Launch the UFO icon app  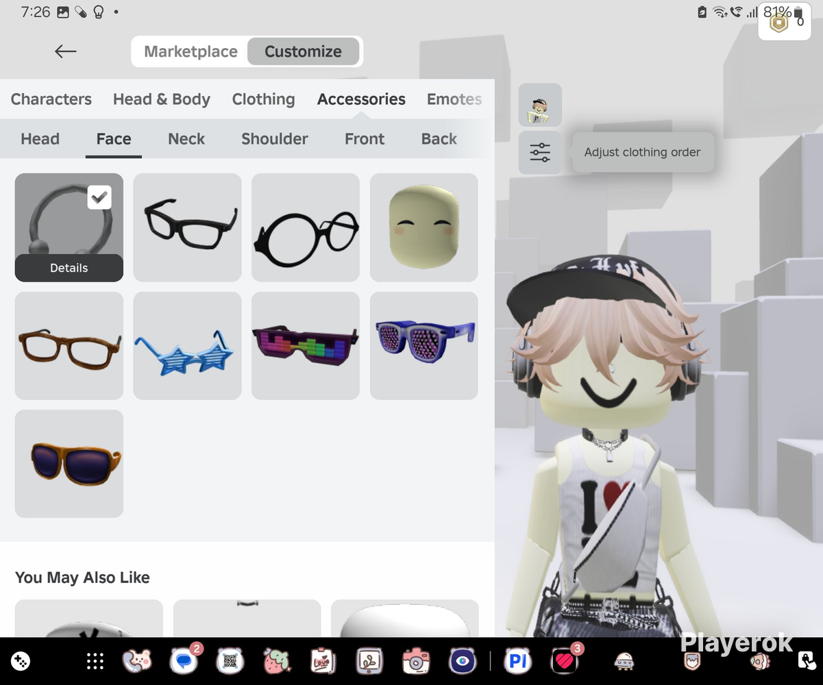coord(624,662)
